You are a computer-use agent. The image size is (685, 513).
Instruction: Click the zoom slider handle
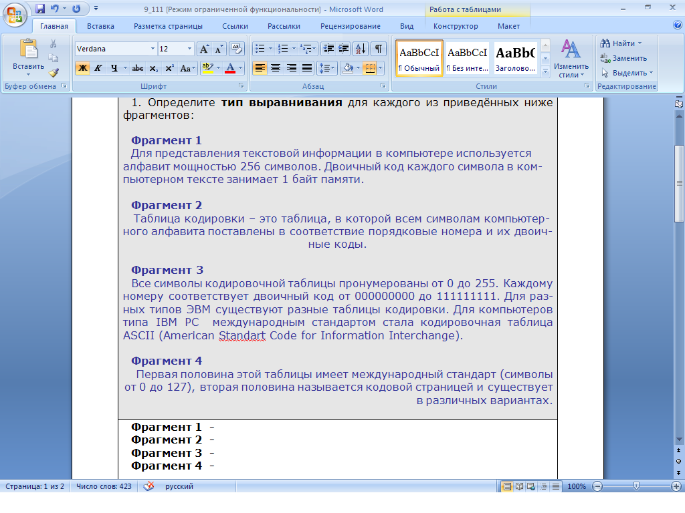[637, 486]
